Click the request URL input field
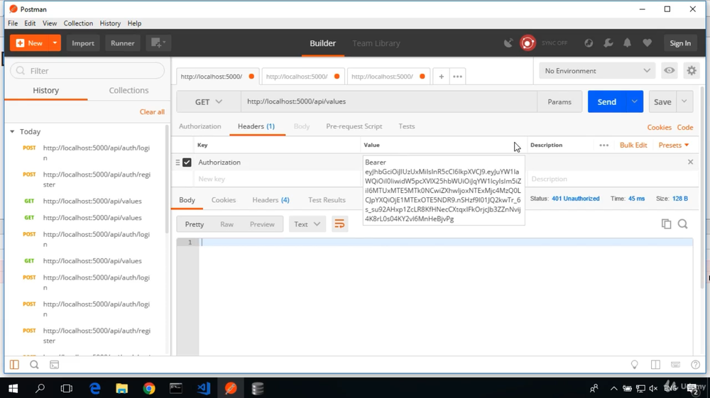The height and width of the screenshot is (398, 710). (388, 101)
